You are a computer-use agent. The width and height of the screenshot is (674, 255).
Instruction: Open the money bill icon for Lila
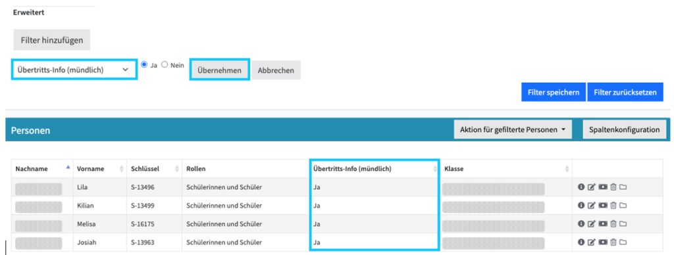603,187
